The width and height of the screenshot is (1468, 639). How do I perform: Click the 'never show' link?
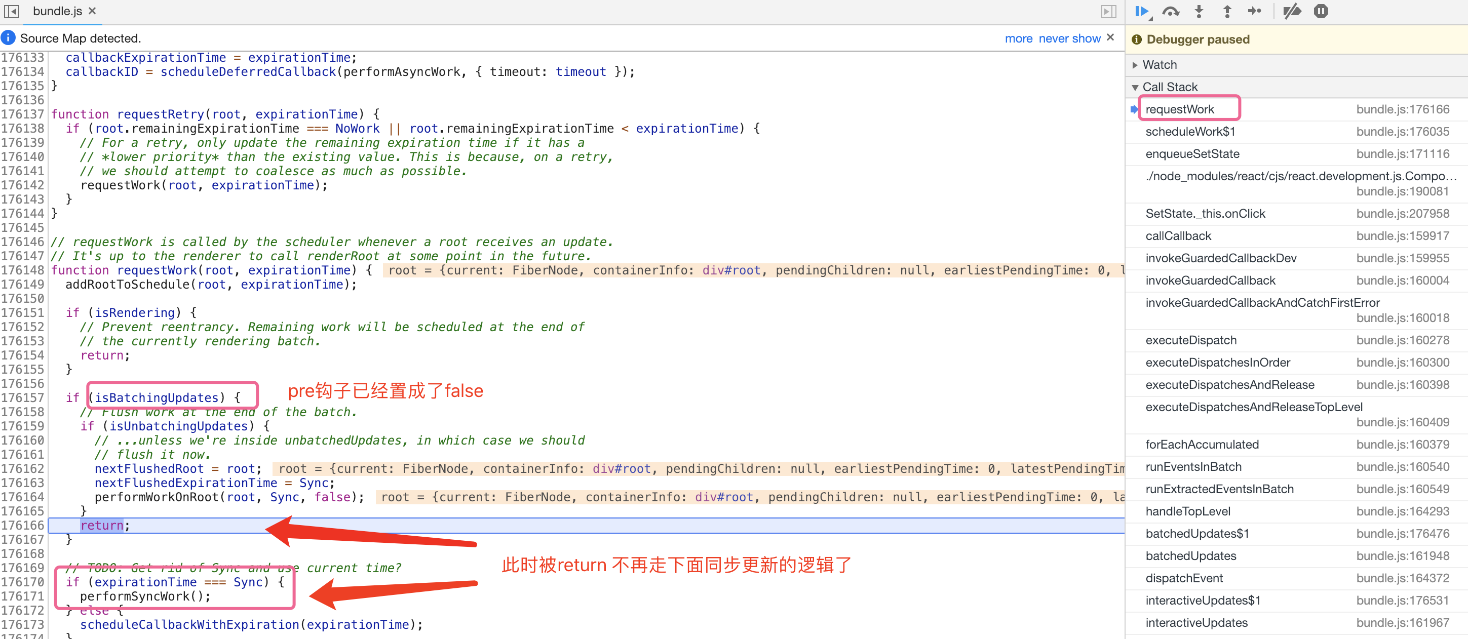point(1069,38)
